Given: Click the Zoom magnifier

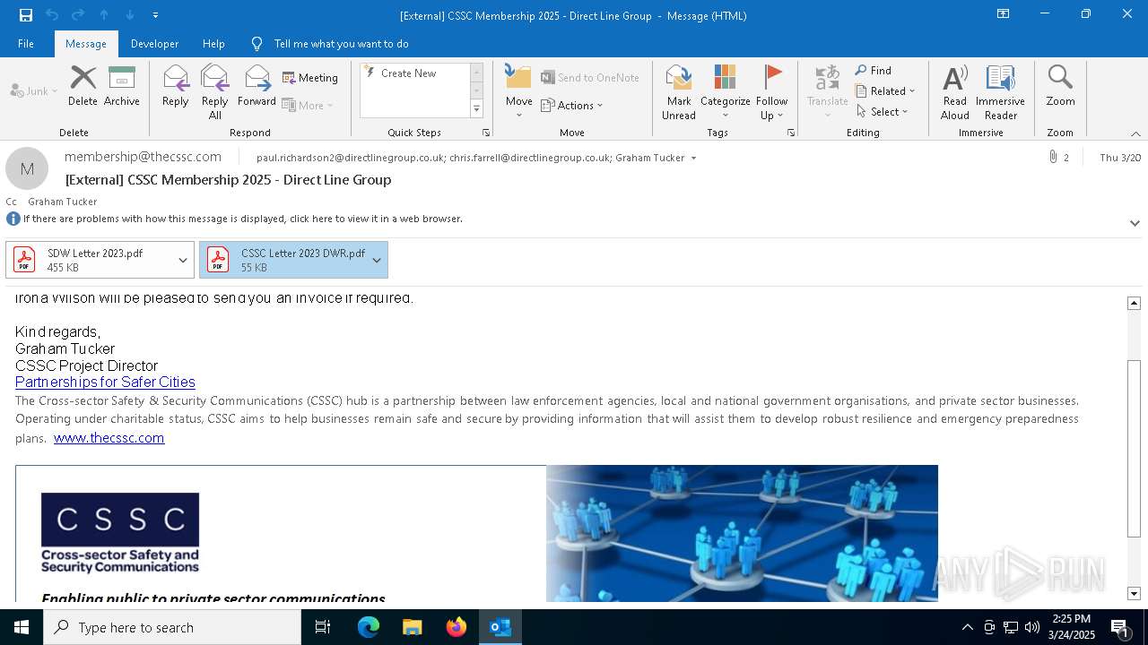Looking at the screenshot, I should coord(1060,86).
